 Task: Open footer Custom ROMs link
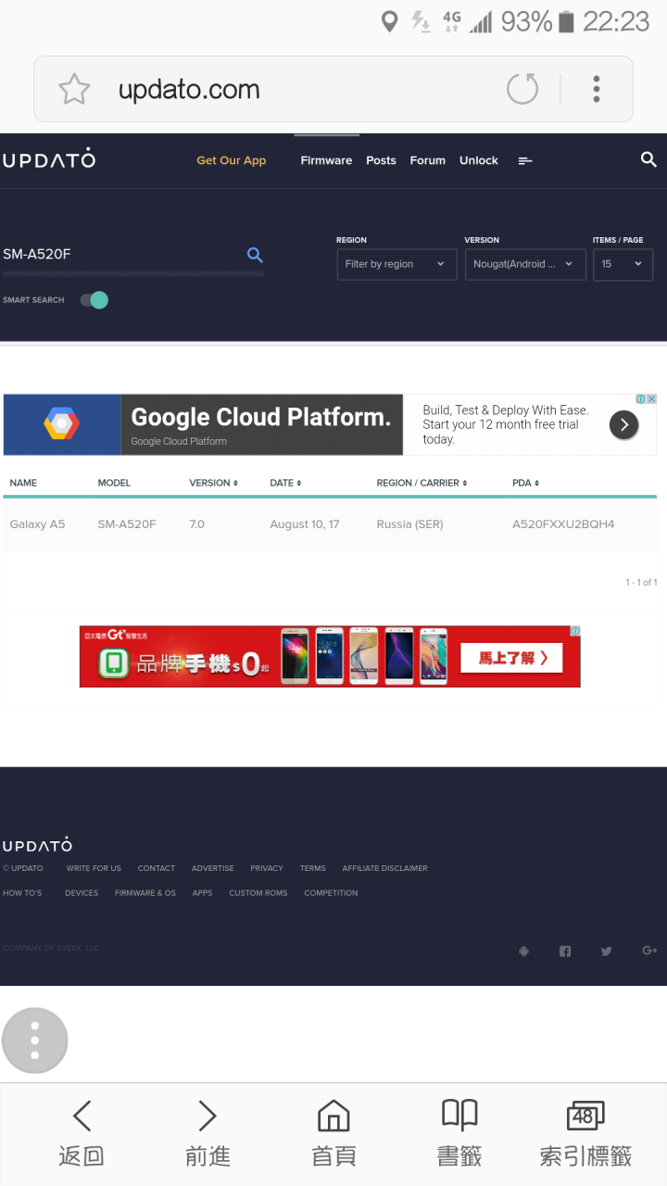click(x=258, y=893)
